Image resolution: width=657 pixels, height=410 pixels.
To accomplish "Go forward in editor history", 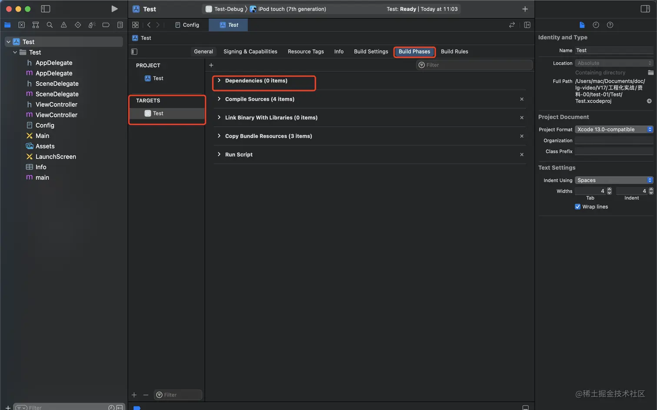I will (158, 25).
